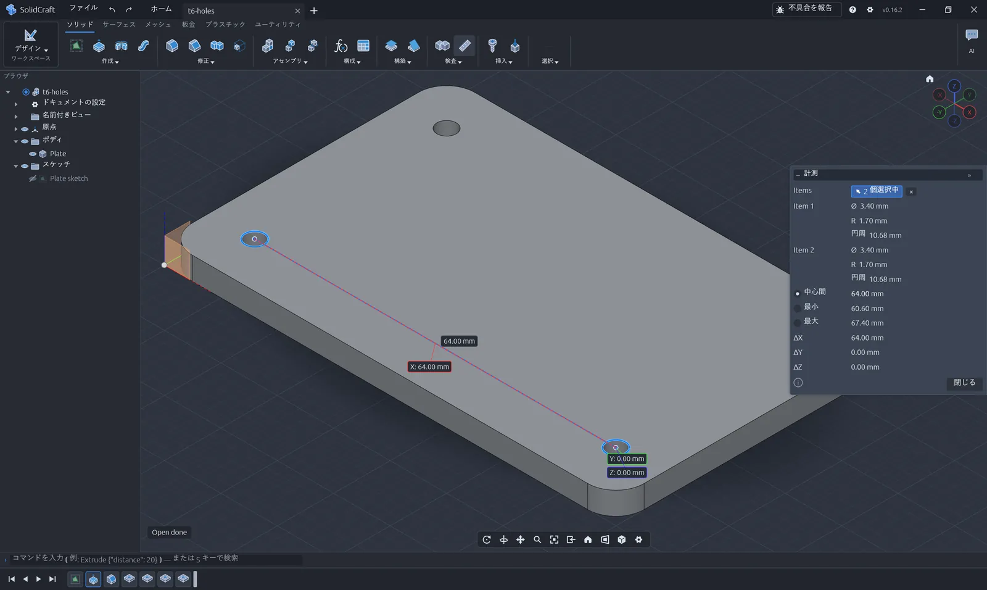
Task: Click the 不具合を報告 button
Action: [x=807, y=9]
